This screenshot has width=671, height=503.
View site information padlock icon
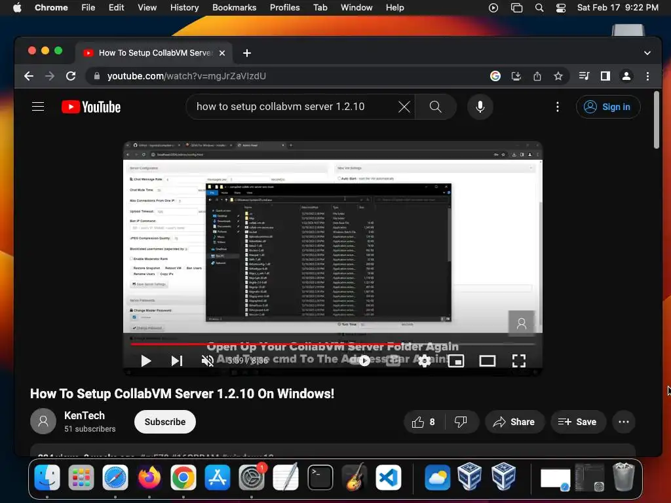[97, 76]
